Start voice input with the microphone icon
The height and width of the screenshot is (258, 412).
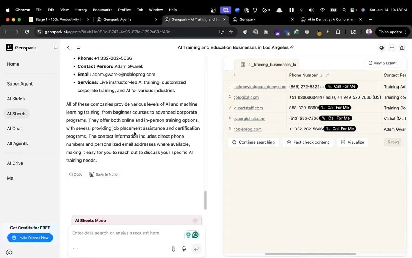coord(184,249)
